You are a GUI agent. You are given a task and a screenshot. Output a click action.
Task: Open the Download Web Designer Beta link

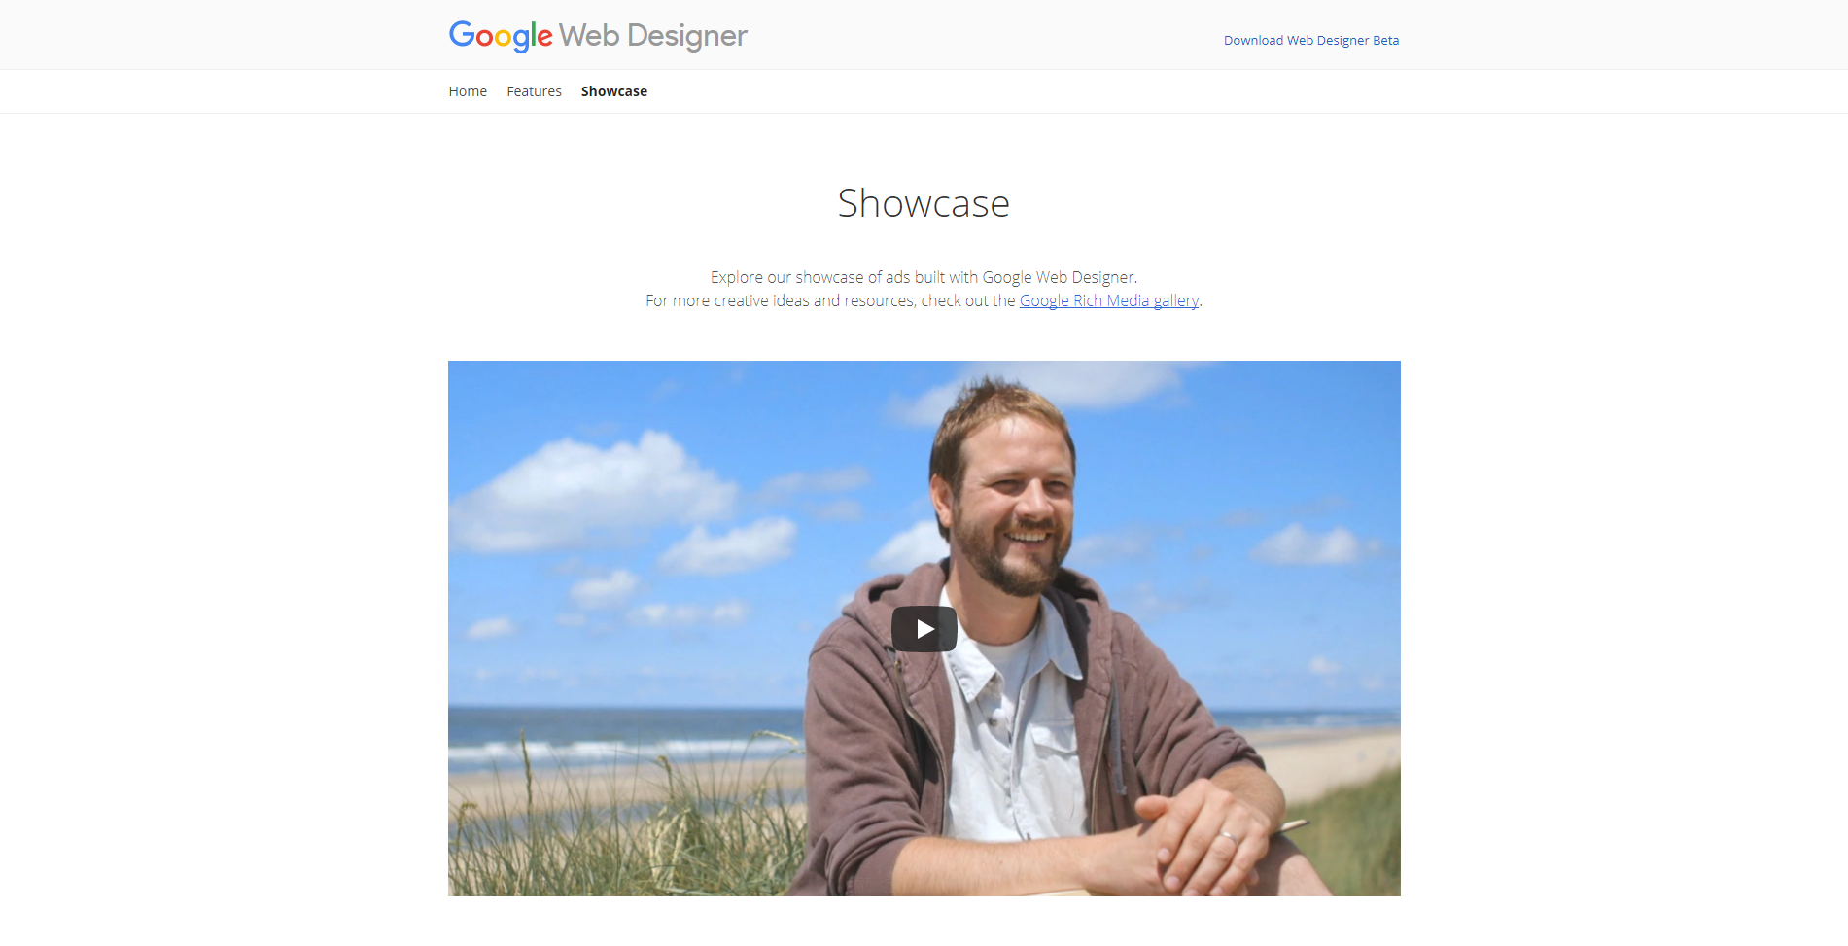click(x=1311, y=40)
